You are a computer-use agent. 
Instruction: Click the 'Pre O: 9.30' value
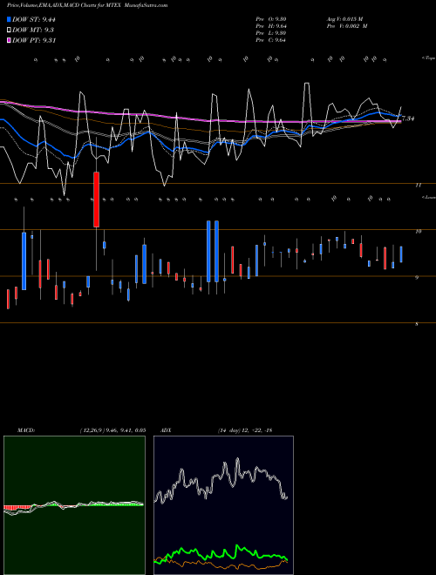click(271, 19)
